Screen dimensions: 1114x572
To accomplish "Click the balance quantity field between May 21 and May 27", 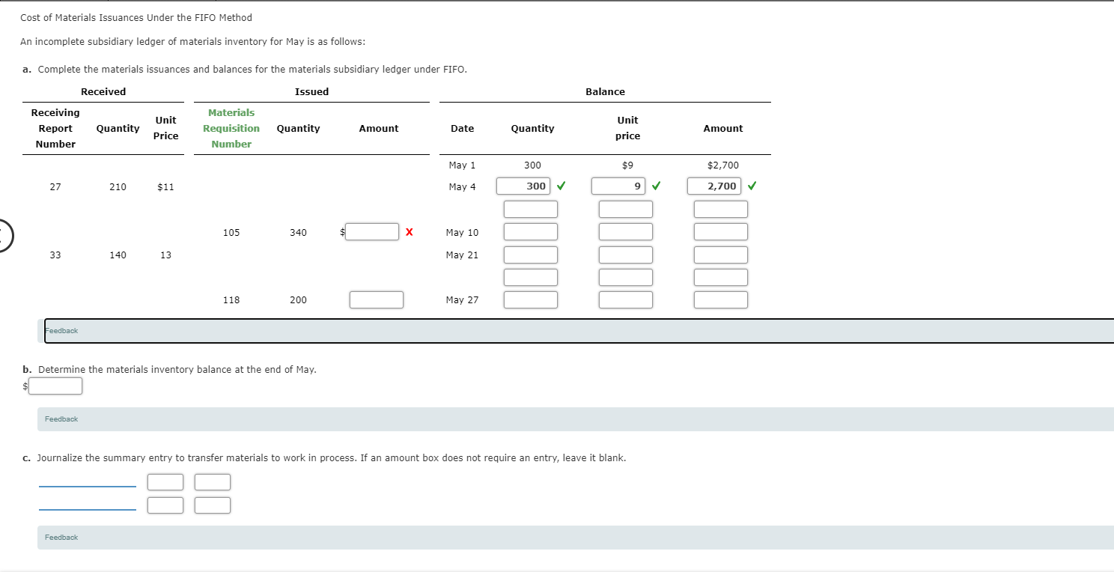I will click(531, 277).
